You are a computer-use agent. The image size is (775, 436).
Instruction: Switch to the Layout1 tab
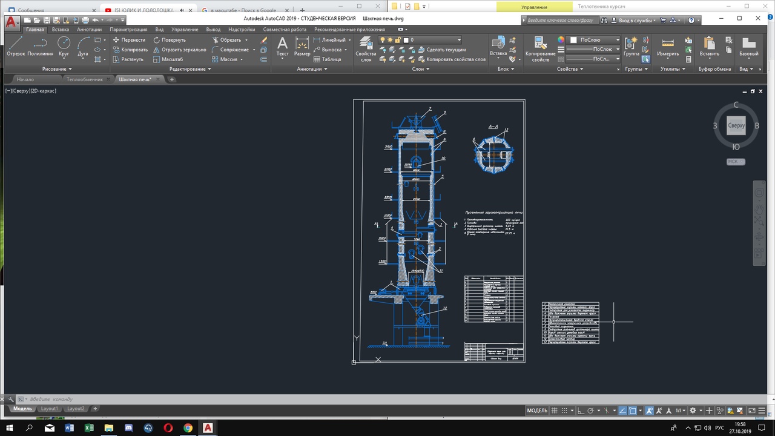pyautogui.click(x=50, y=409)
